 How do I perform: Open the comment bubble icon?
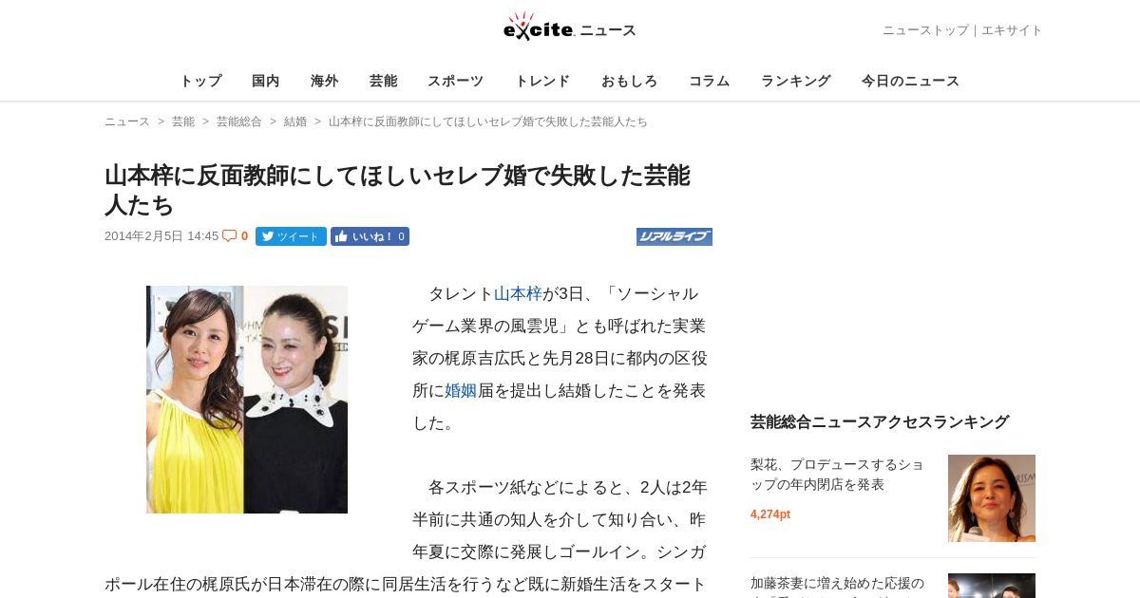click(x=229, y=236)
